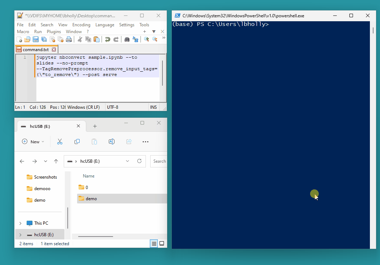
Task: Open See more options ellipsis button
Action: tap(146, 142)
